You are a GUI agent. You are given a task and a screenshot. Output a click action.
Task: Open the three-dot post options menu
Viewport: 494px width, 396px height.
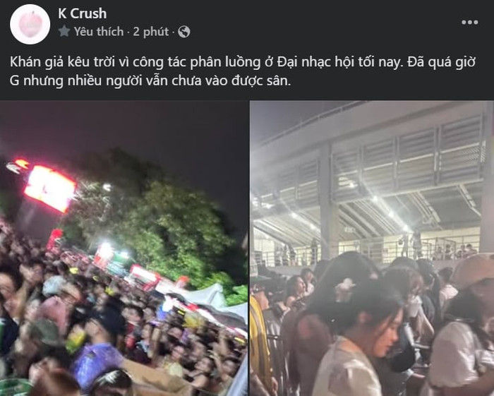click(470, 22)
